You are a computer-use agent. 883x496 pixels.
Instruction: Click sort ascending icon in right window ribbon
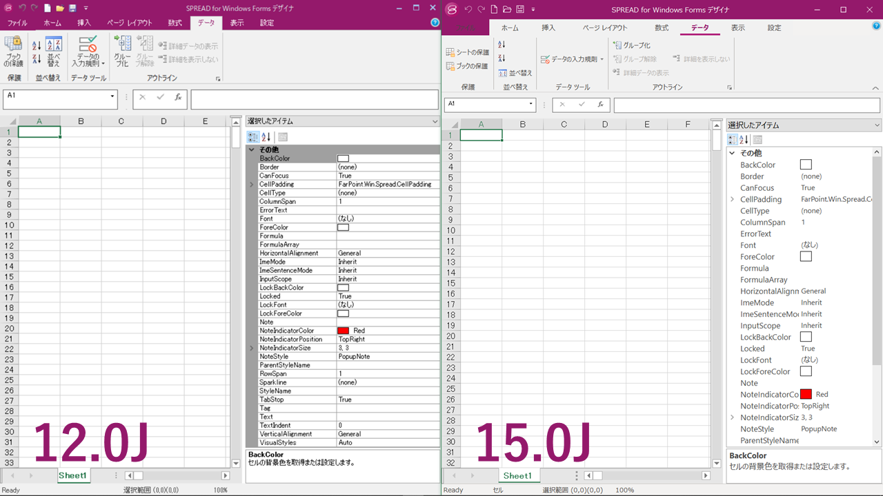[502, 45]
